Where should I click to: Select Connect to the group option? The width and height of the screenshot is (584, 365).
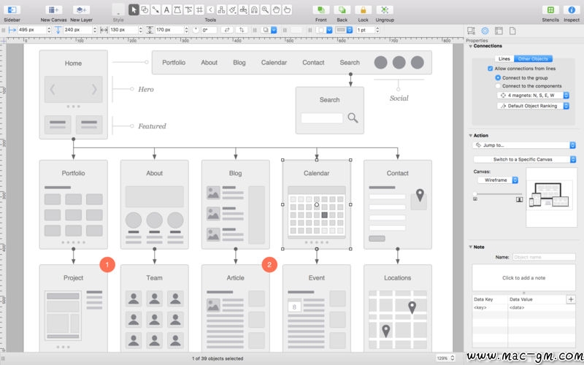click(x=498, y=77)
